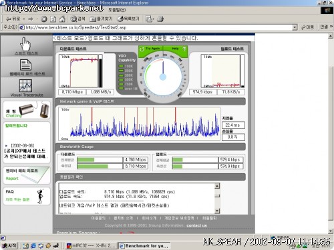This screenshot has width=334, height=250.
Task: Click the Stop loading icon
Action: (44, 19)
